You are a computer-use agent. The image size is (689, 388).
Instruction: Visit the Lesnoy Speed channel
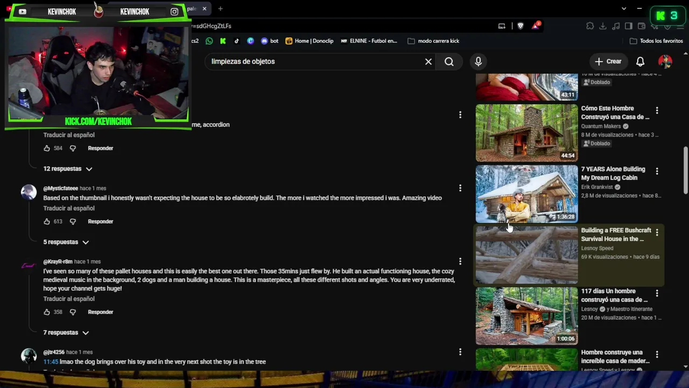[597, 248]
